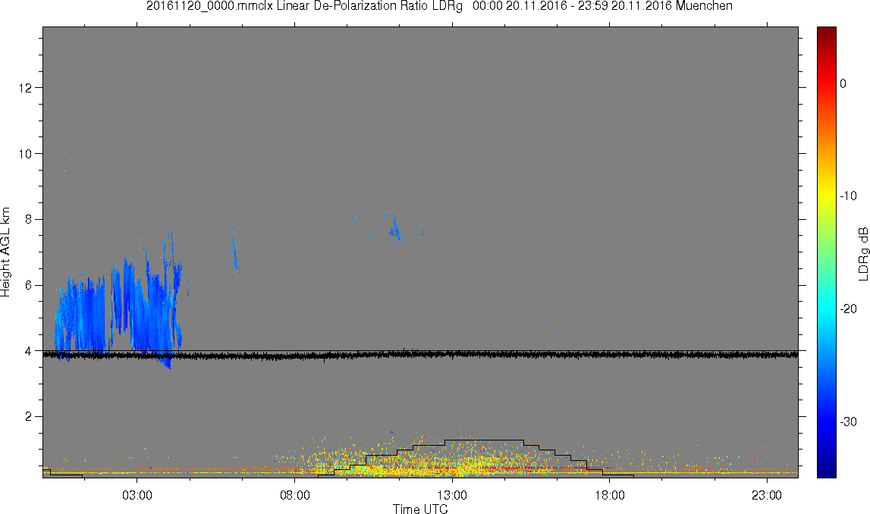This screenshot has width=870, height=514.
Task: Click the colorbar value -10
Action: (x=848, y=196)
